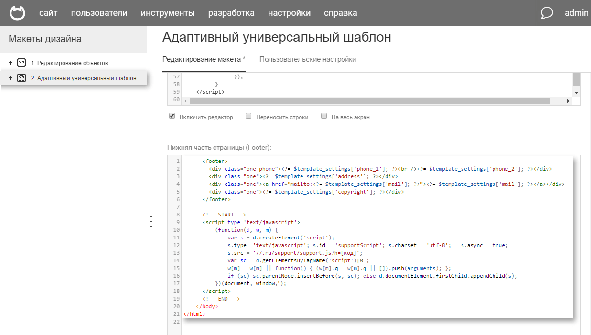The height and width of the screenshot is (335, 591).
Task: Click the Адаптивный универсальный шаблон page title
Action: coord(277,37)
